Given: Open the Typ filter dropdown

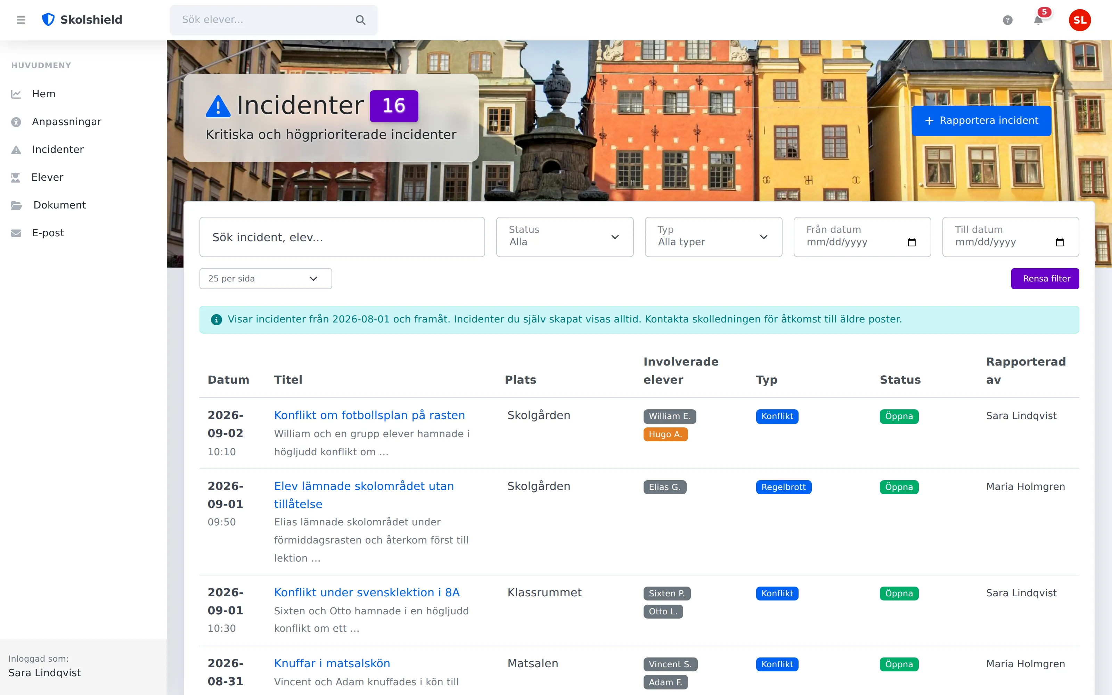Looking at the screenshot, I should pyautogui.click(x=714, y=237).
